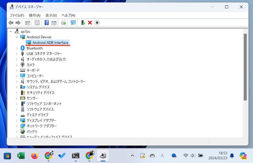Open the 表示(V) menu

[51, 15]
